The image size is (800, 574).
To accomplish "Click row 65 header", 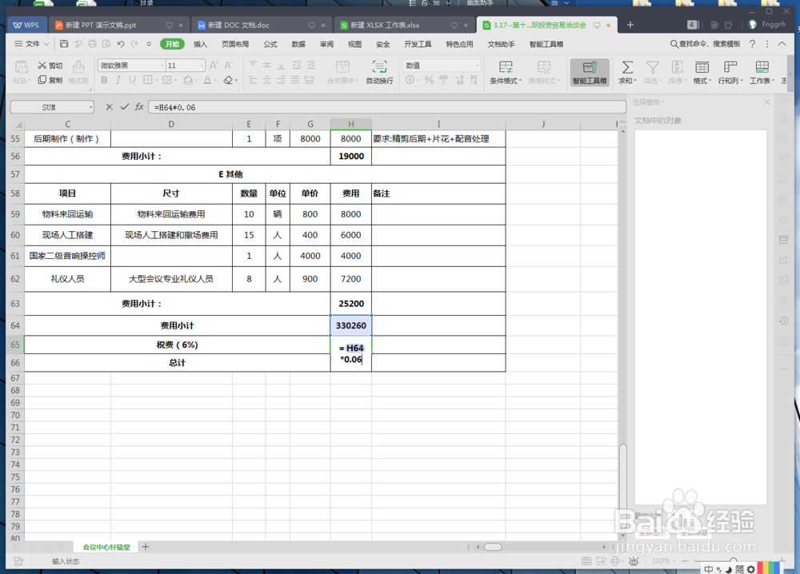I will (15, 345).
